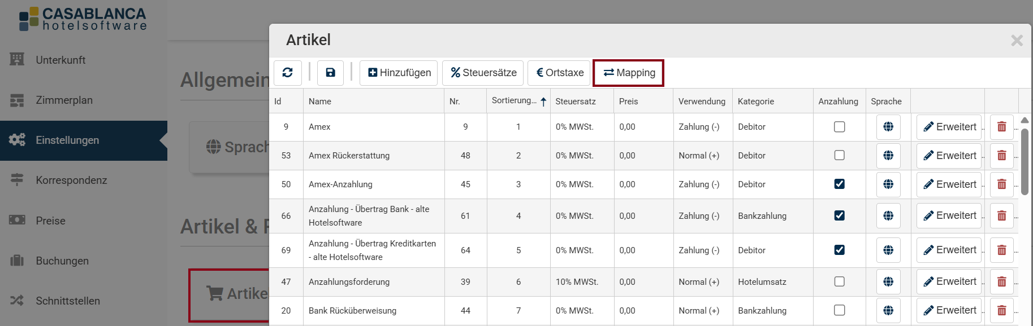Delete the Amex Rückerstattung article

[x=1001, y=156]
